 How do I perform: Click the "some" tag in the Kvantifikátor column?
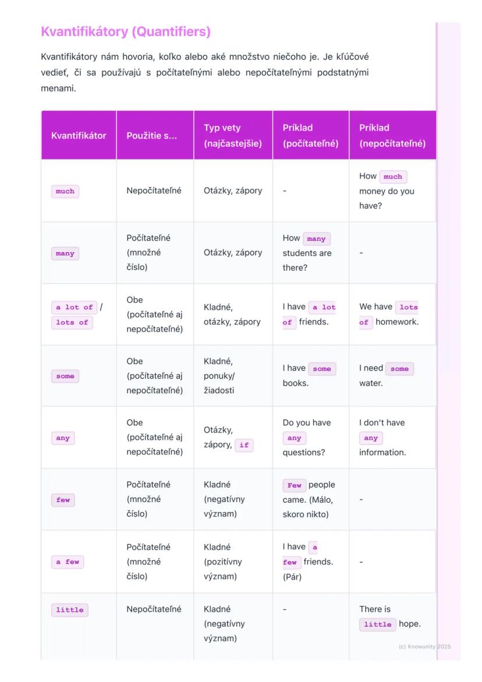click(65, 376)
